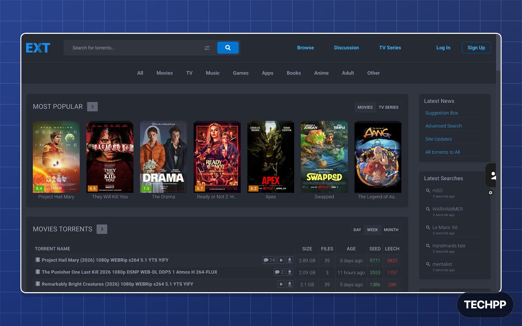Click magnifier icon next to Handmaids.tale
The image size is (522, 326).
point(428,245)
